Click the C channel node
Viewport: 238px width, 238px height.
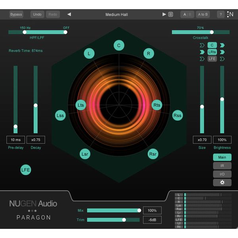click(x=119, y=45)
